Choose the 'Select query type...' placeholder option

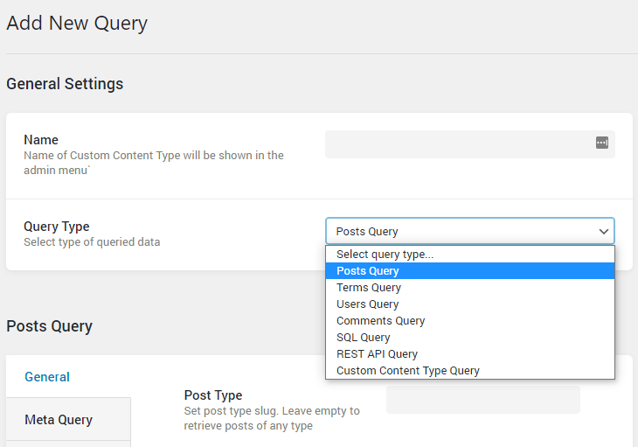[x=385, y=255]
